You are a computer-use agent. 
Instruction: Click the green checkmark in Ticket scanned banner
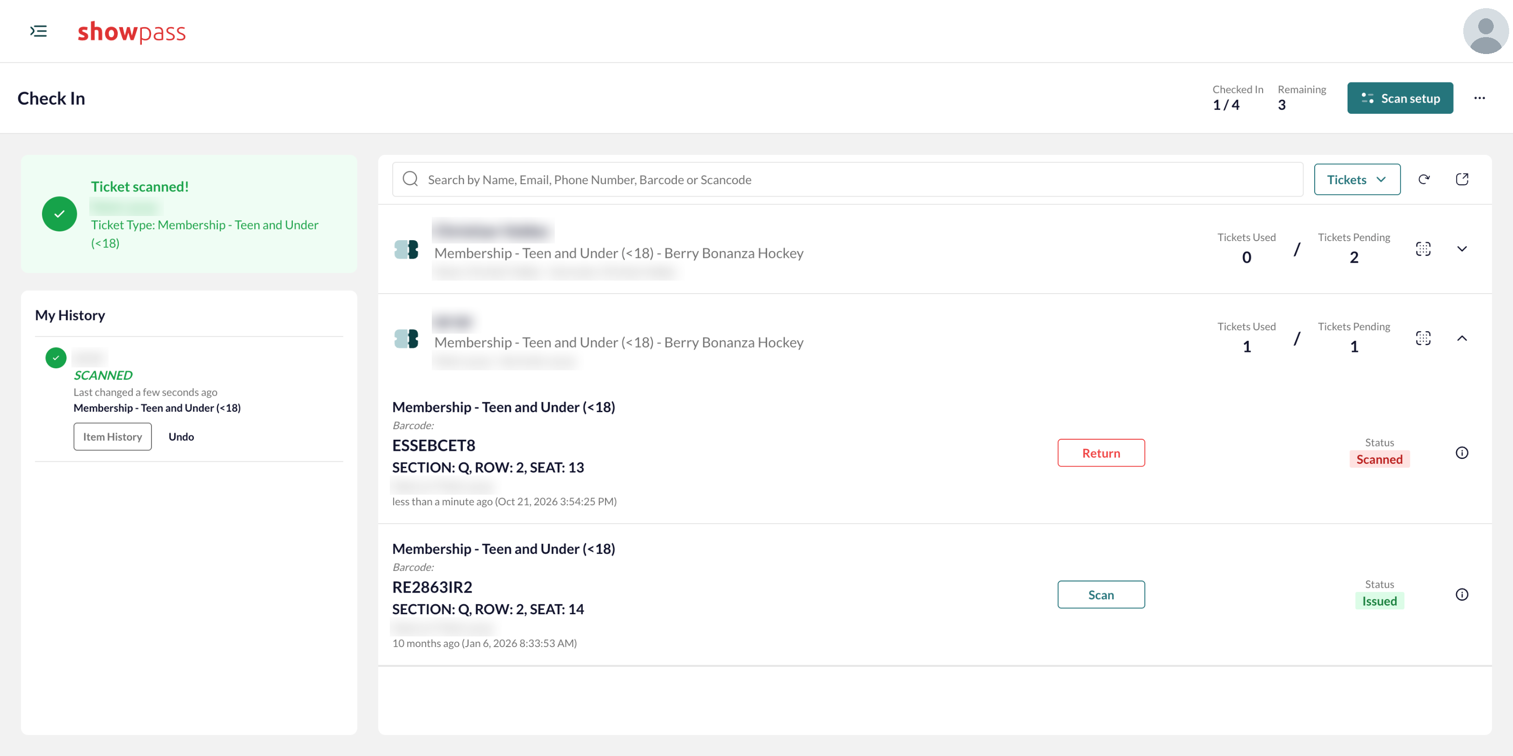point(59,214)
